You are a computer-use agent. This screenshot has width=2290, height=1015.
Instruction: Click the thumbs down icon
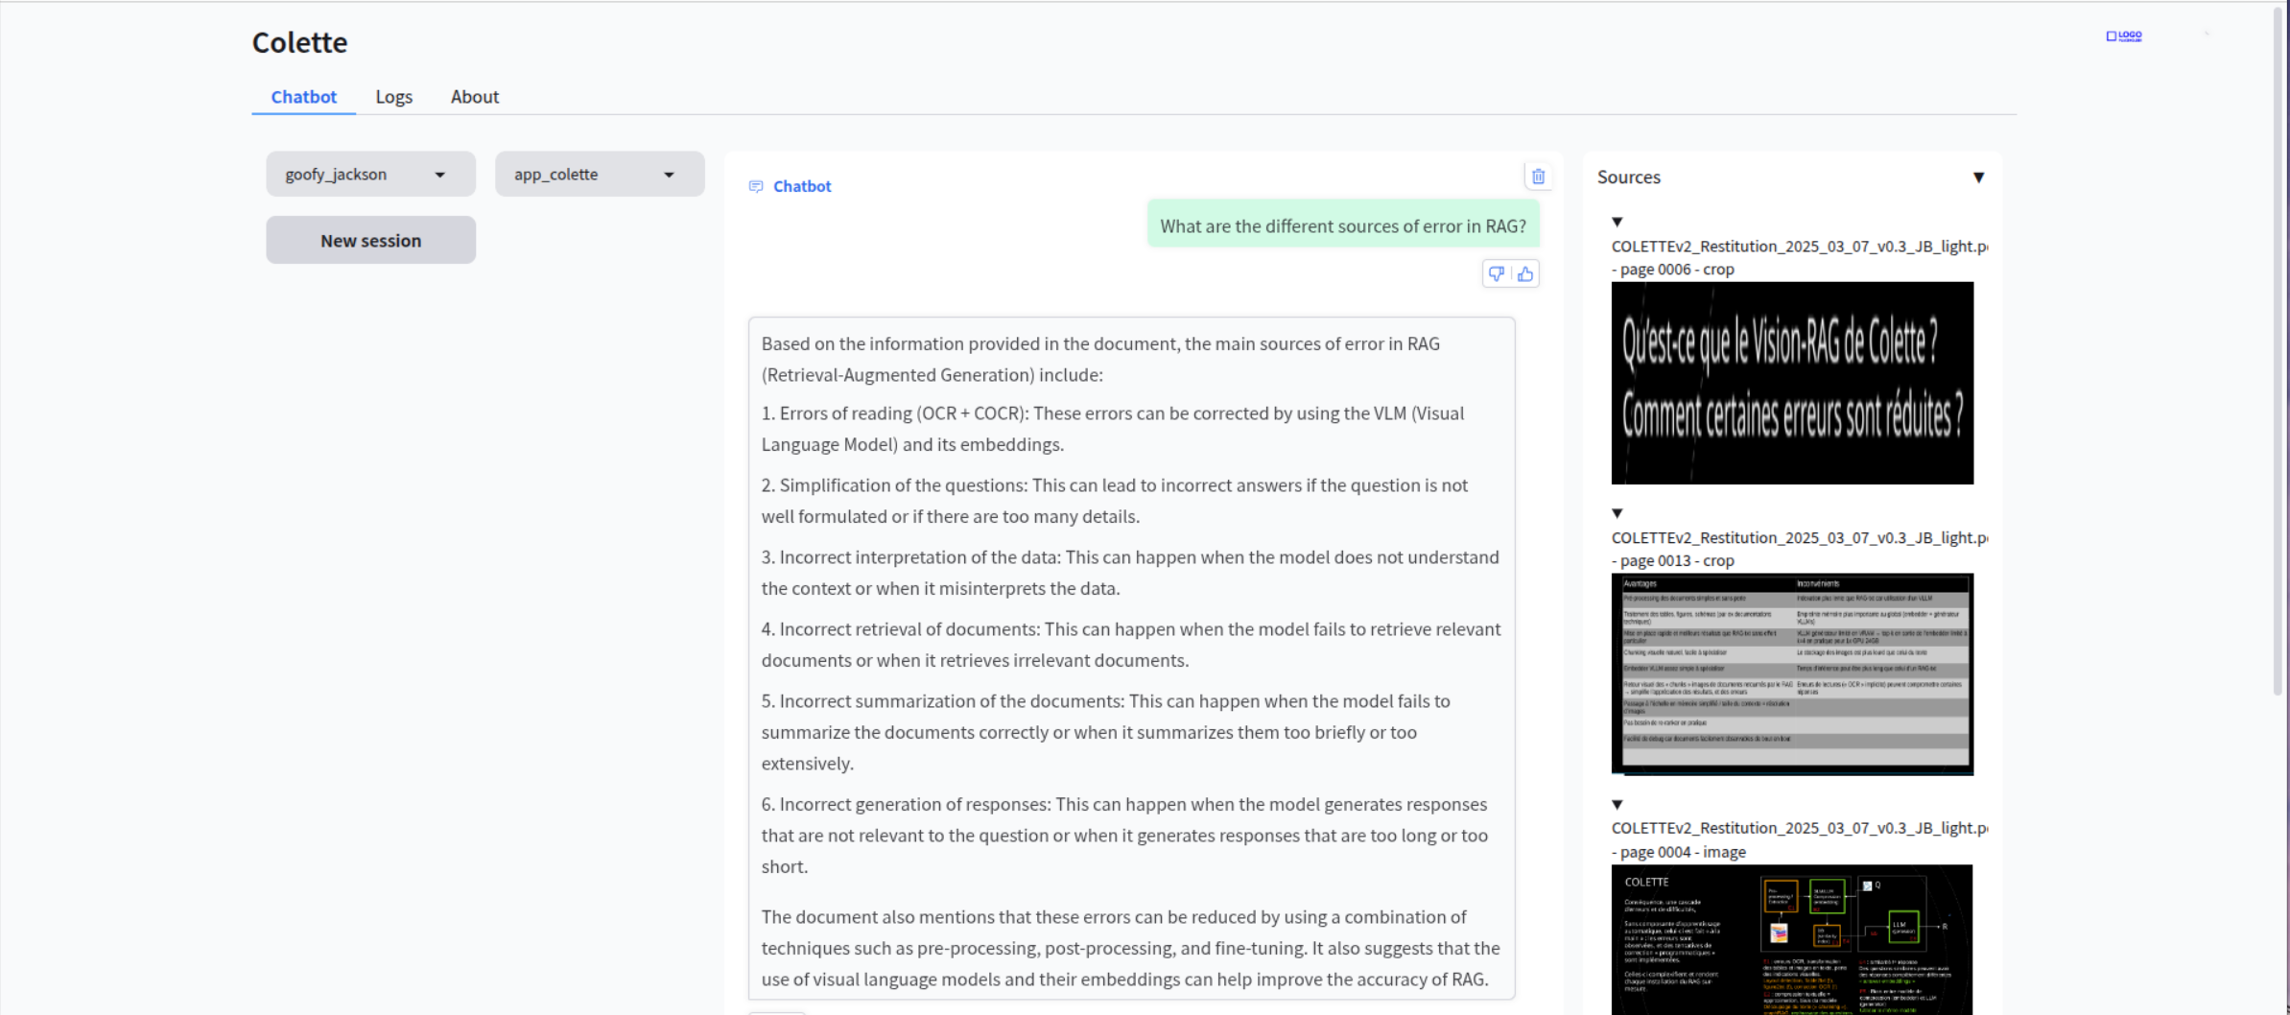(x=1496, y=274)
